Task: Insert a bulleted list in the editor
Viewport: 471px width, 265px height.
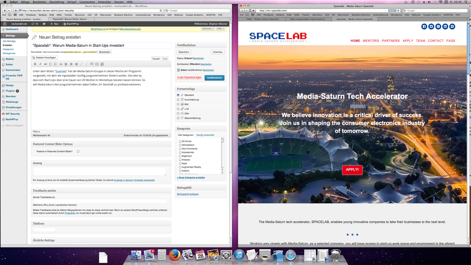Action: click(x=51, y=64)
